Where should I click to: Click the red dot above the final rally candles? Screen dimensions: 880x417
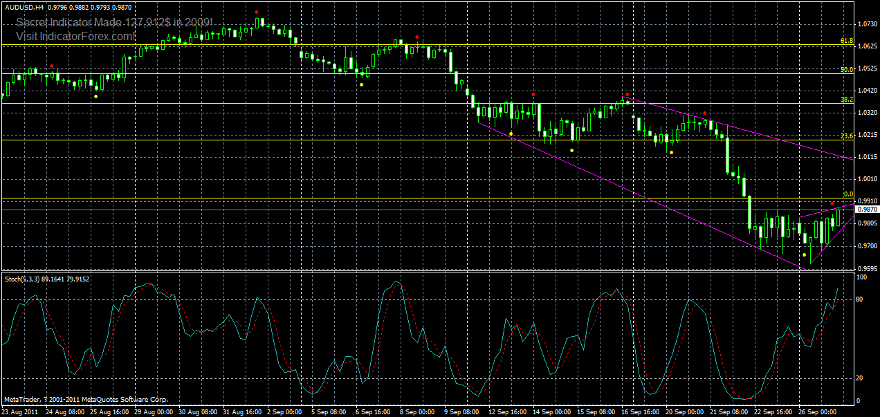(x=832, y=204)
